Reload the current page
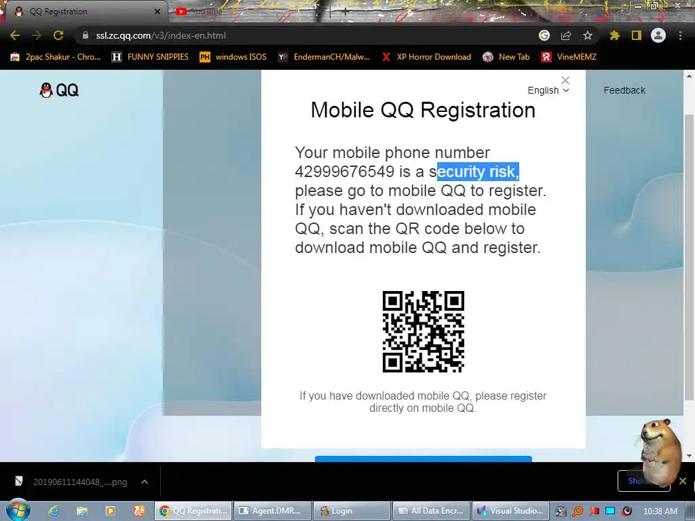The image size is (695, 521). (58, 35)
